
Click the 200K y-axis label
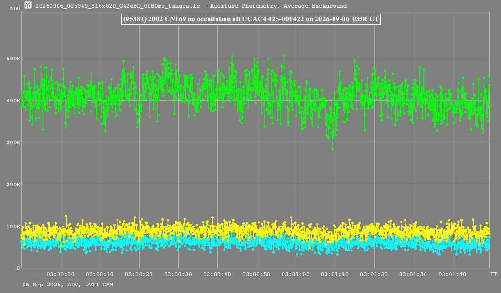tap(13, 184)
